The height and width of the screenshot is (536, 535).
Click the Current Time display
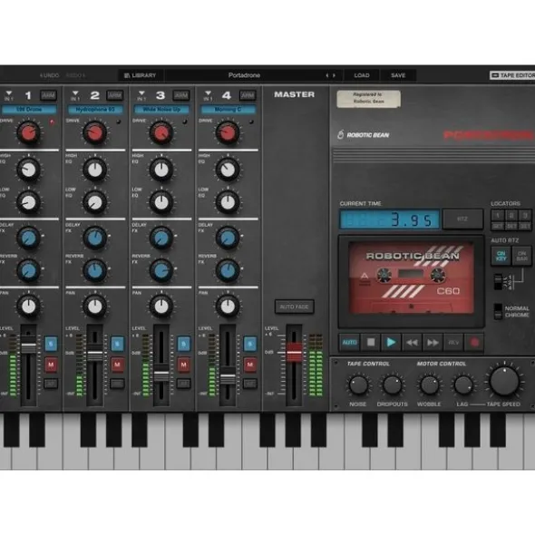click(x=390, y=219)
